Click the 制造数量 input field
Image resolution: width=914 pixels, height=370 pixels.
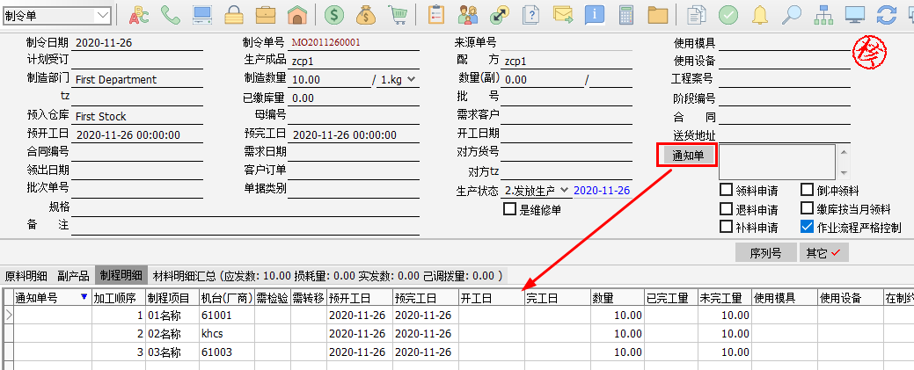[x=330, y=80]
